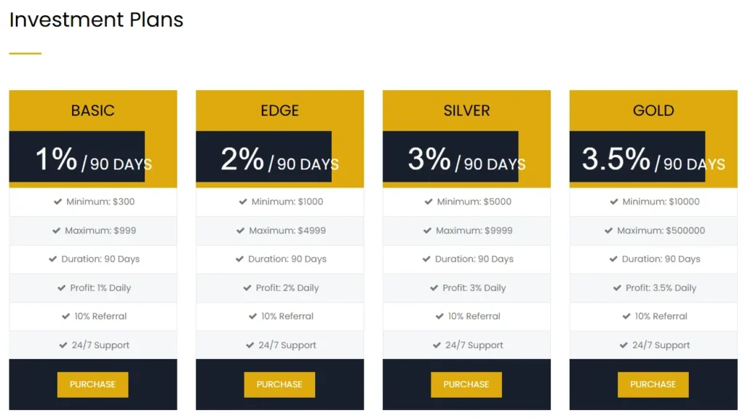Image resolution: width=745 pixels, height=418 pixels.
Task: Click the 3% / 90 DAYS rate banner
Action: tap(466, 159)
